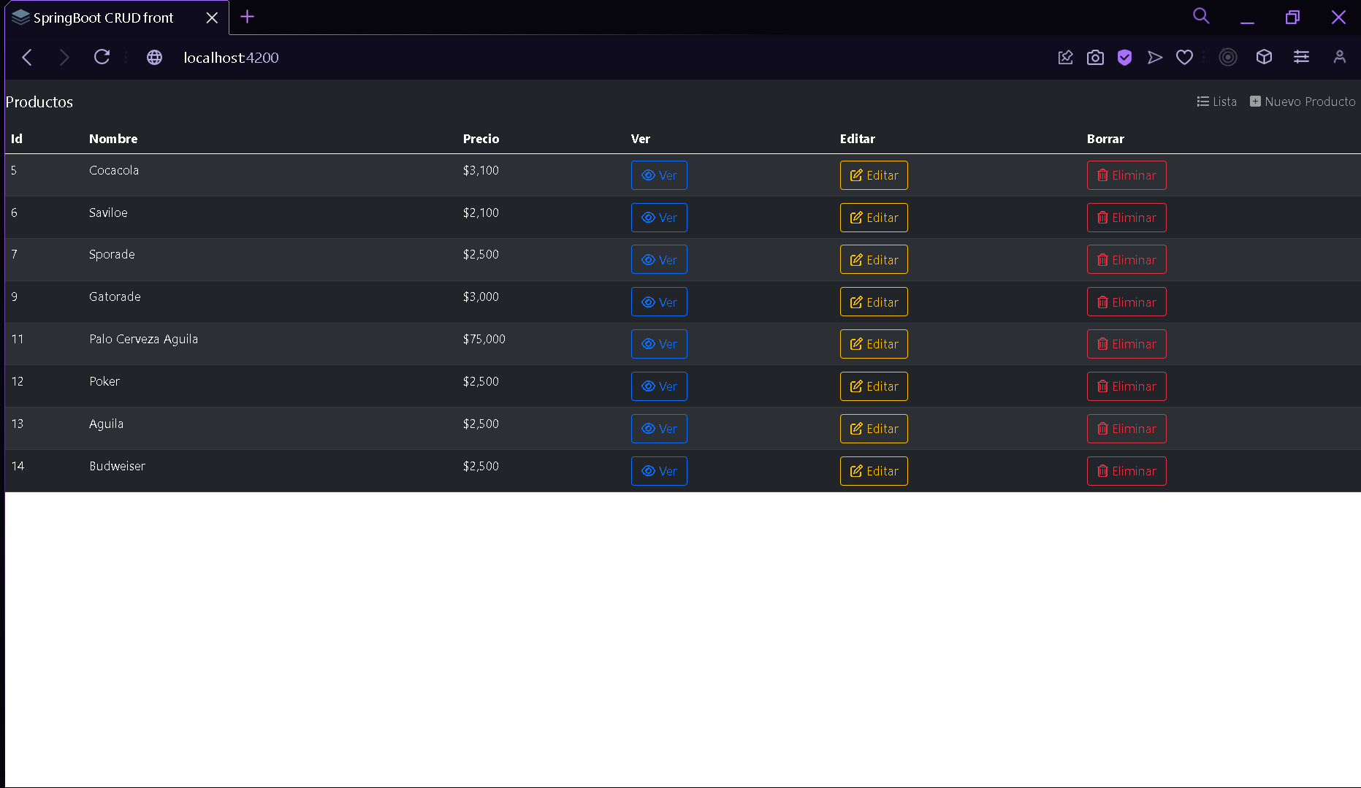The height and width of the screenshot is (788, 1361).
Task: Click the Id column header
Action: point(17,139)
